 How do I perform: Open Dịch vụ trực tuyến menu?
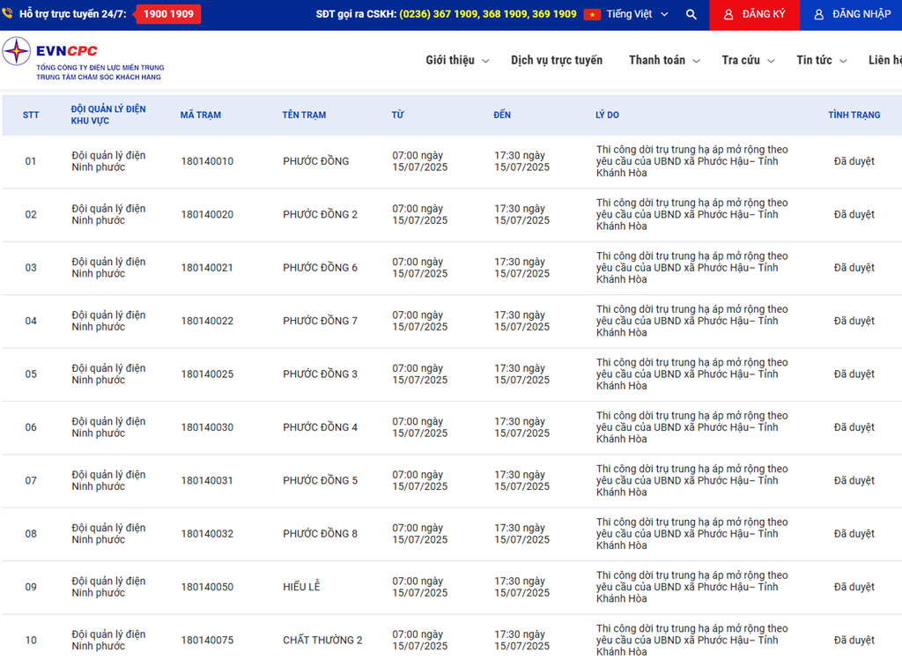[x=557, y=60]
